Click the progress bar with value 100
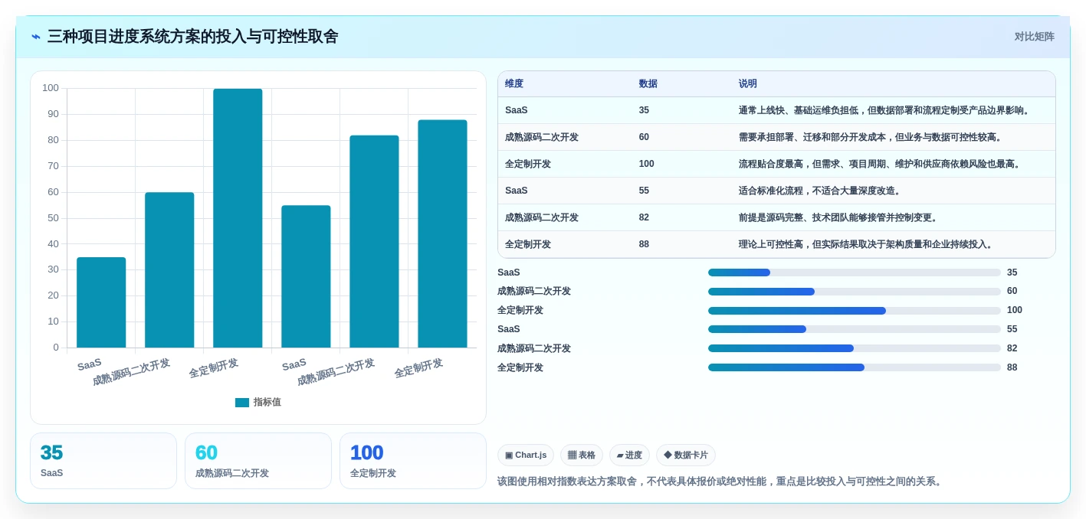Viewport: 1086px width, 519px height. (x=855, y=311)
